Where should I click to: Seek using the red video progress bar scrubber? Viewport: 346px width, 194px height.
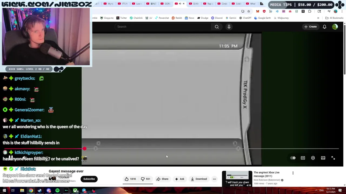85,149
